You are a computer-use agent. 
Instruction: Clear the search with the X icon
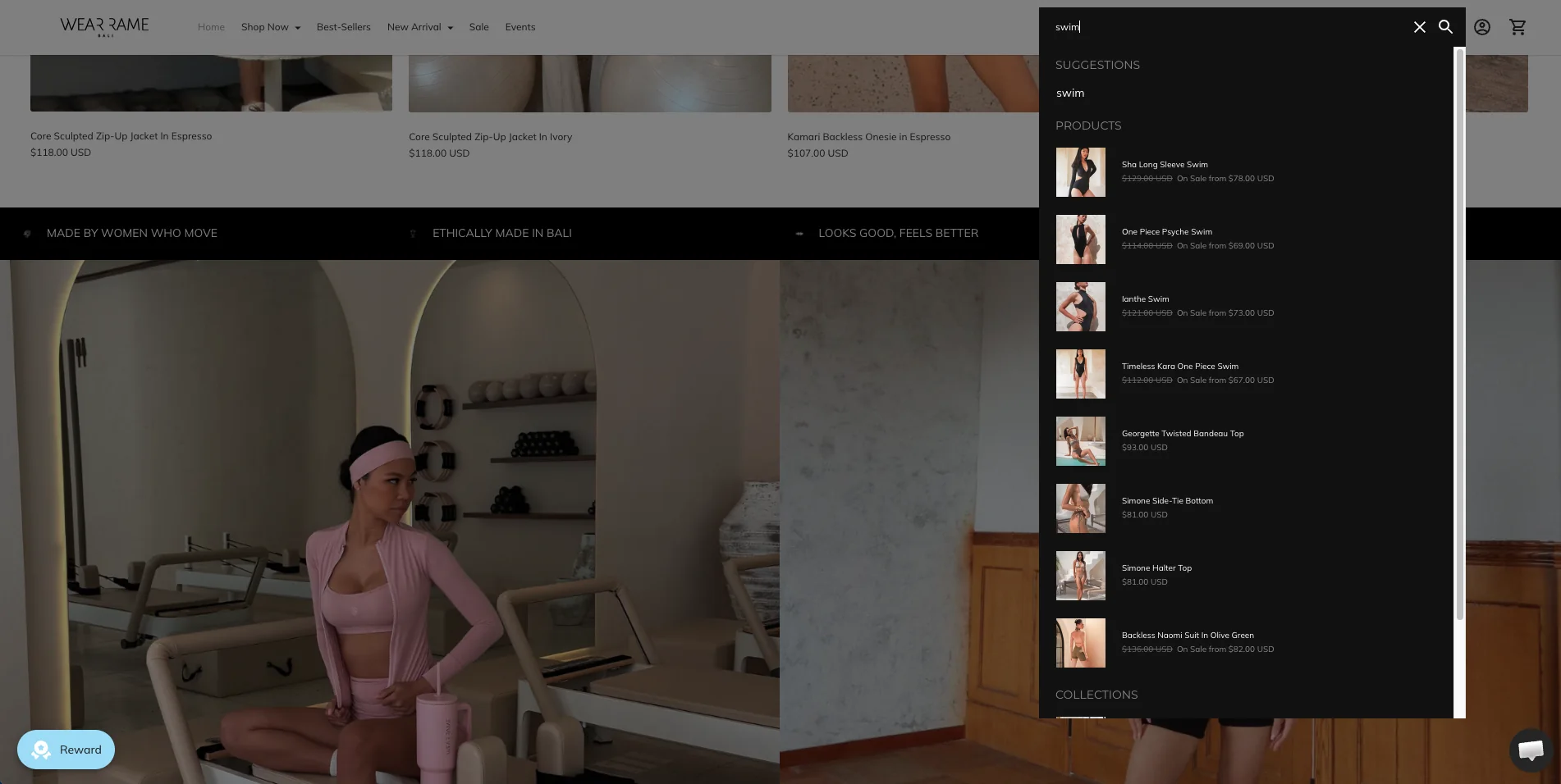pos(1419,27)
